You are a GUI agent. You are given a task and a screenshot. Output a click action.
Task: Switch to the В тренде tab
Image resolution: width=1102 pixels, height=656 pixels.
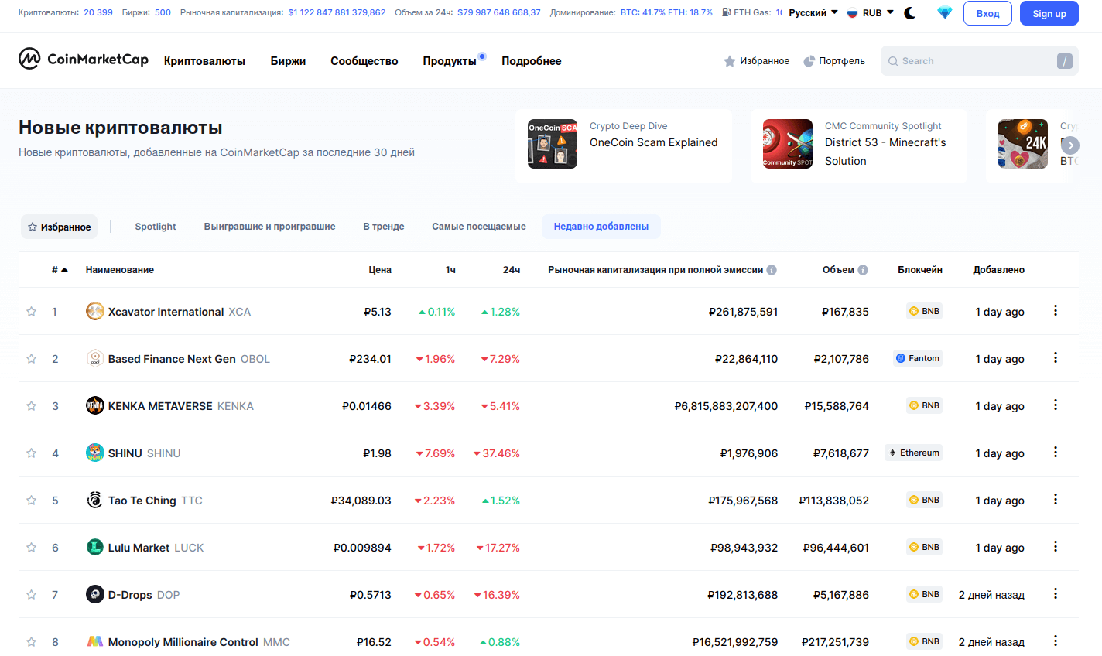384,227
